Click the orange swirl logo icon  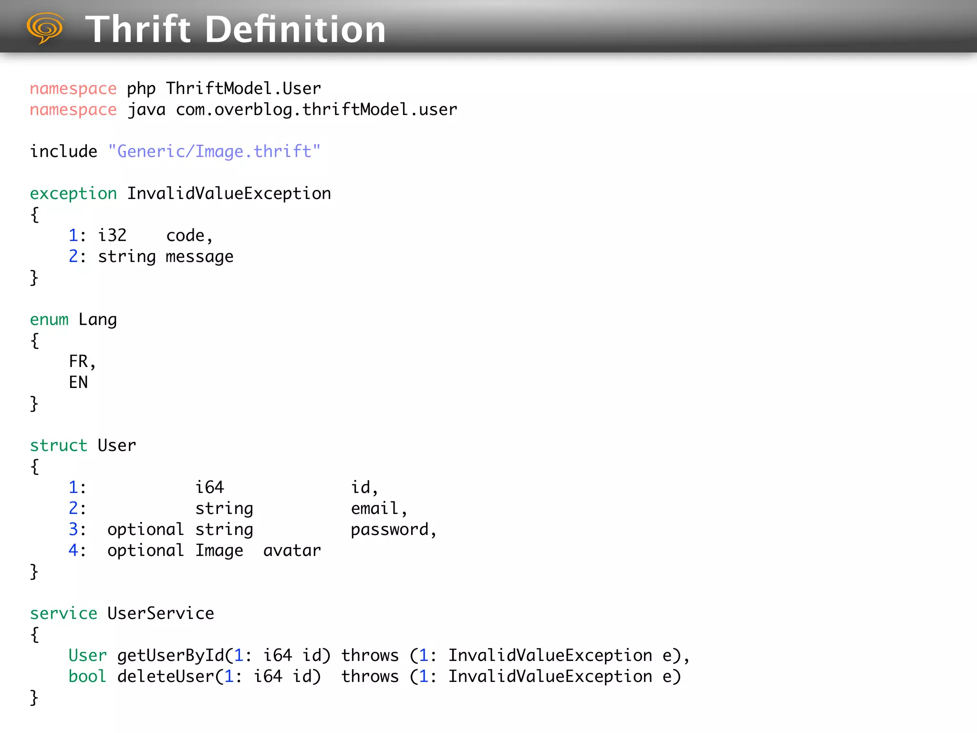45,28
